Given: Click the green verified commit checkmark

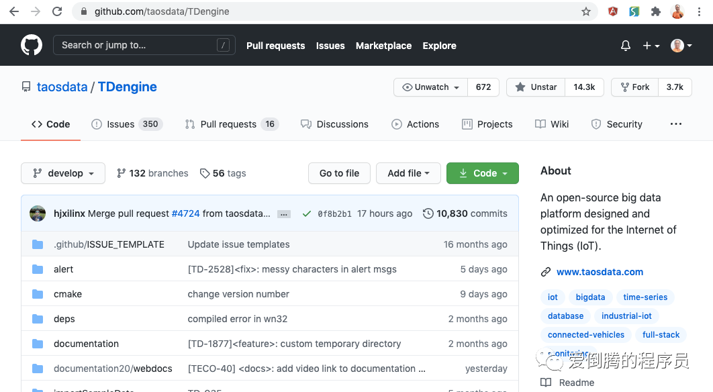Looking at the screenshot, I should (307, 213).
